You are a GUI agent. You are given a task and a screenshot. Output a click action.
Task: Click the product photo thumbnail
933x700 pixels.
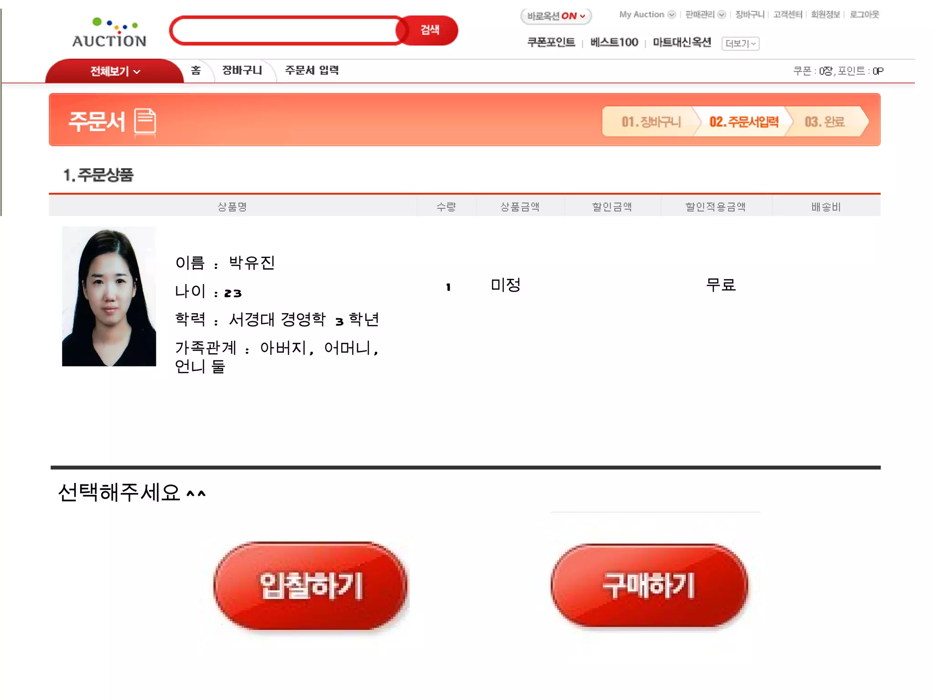coord(109,296)
